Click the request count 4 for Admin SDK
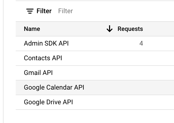This screenshot has height=123, width=174. click(x=141, y=43)
